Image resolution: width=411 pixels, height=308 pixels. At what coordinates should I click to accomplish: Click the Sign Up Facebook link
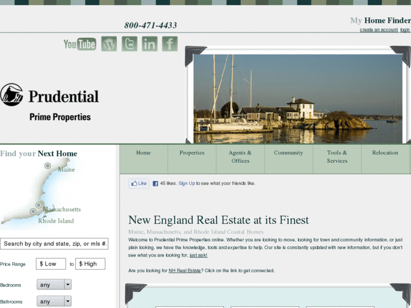[x=187, y=183]
